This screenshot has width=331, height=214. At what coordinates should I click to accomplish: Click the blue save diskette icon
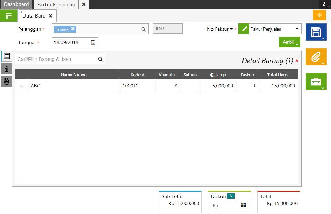click(x=316, y=32)
